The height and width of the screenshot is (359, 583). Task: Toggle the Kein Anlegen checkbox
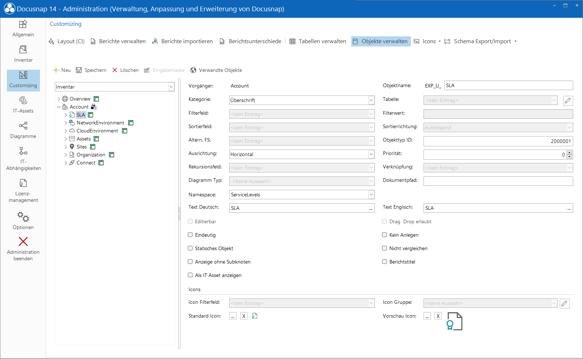coord(384,235)
